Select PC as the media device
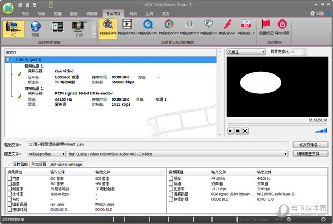The width and height of the screenshot is (333, 224). coord(13,29)
